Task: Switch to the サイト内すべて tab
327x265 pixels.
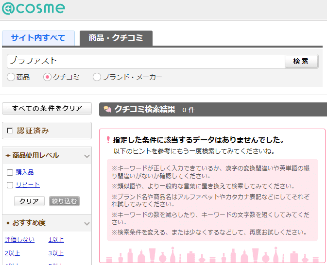Action: coord(38,38)
